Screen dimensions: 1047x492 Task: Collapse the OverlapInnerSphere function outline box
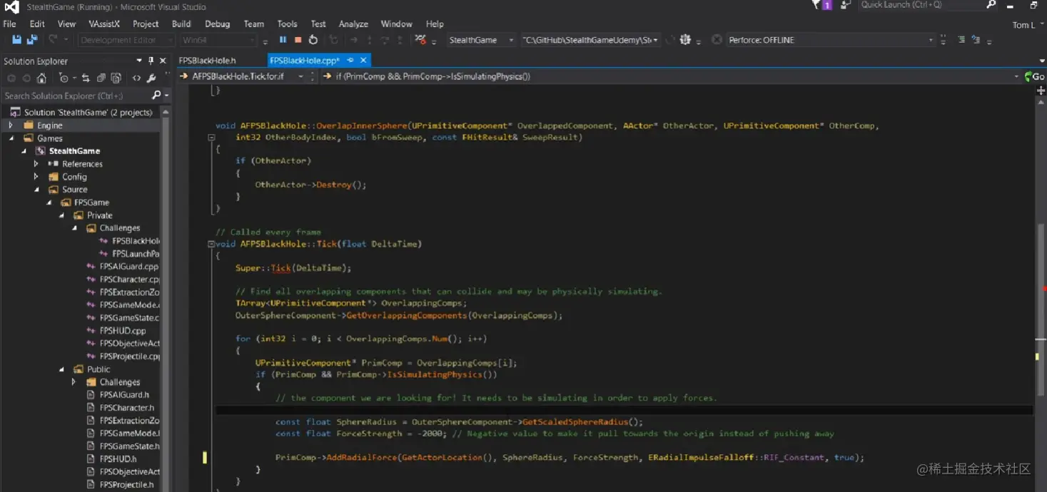pyautogui.click(x=211, y=137)
